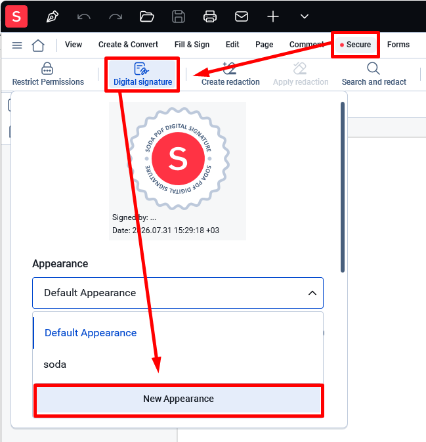This screenshot has width=426, height=442.
Task: Open the Edit tab
Action: (232, 45)
